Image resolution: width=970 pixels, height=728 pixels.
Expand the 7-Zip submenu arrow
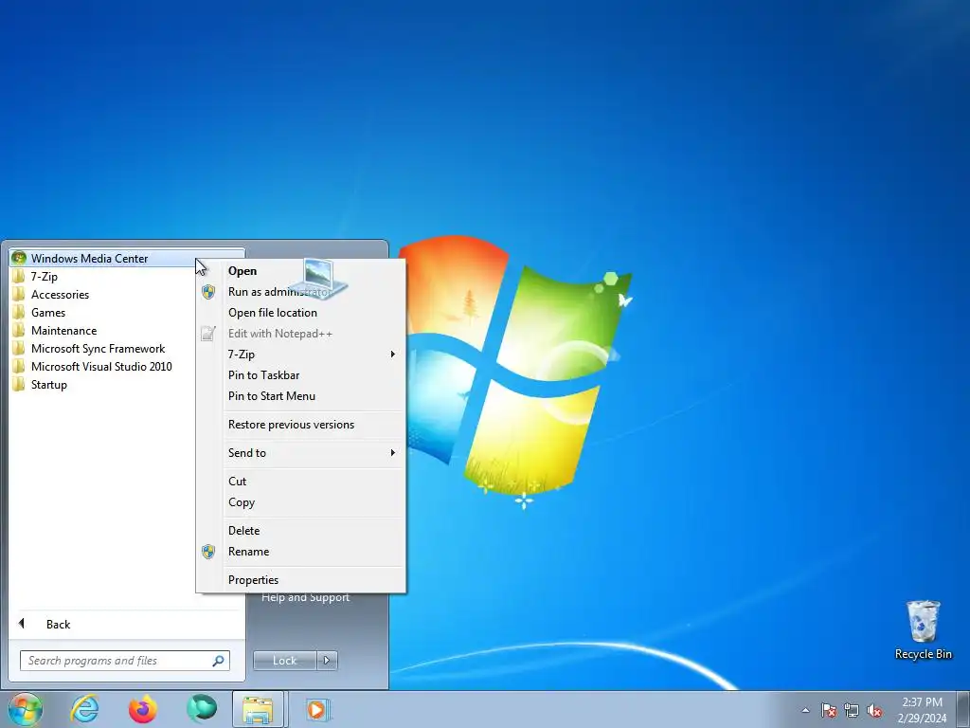click(392, 355)
